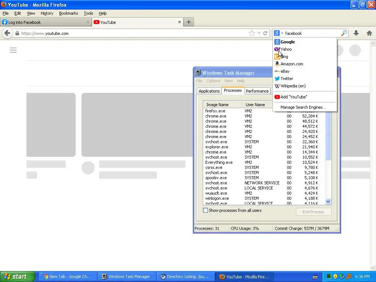Click the padlock site identity icon
The height and width of the screenshot is (282, 376).
17,33
